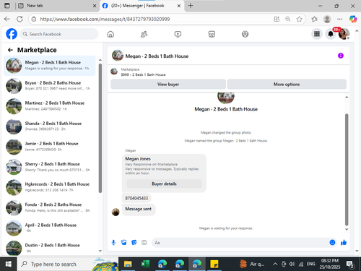Add page to favorites star icon
The image size is (361, 271).
click(299, 19)
